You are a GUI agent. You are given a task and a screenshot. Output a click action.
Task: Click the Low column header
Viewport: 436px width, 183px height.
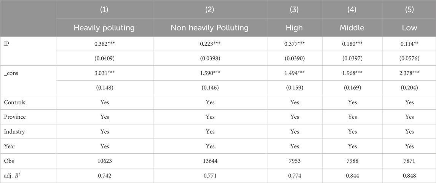point(409,28)
